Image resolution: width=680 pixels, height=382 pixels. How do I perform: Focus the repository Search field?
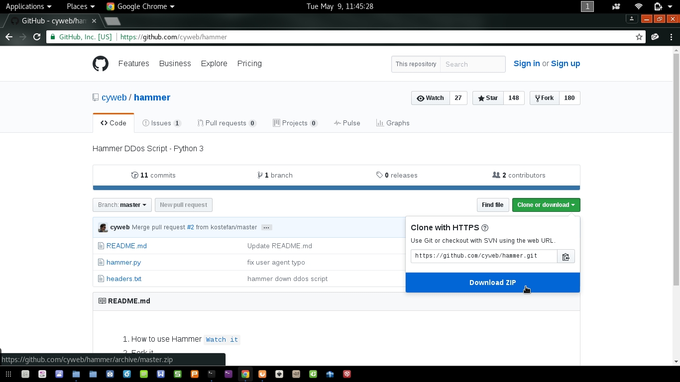tap(472, 64)
